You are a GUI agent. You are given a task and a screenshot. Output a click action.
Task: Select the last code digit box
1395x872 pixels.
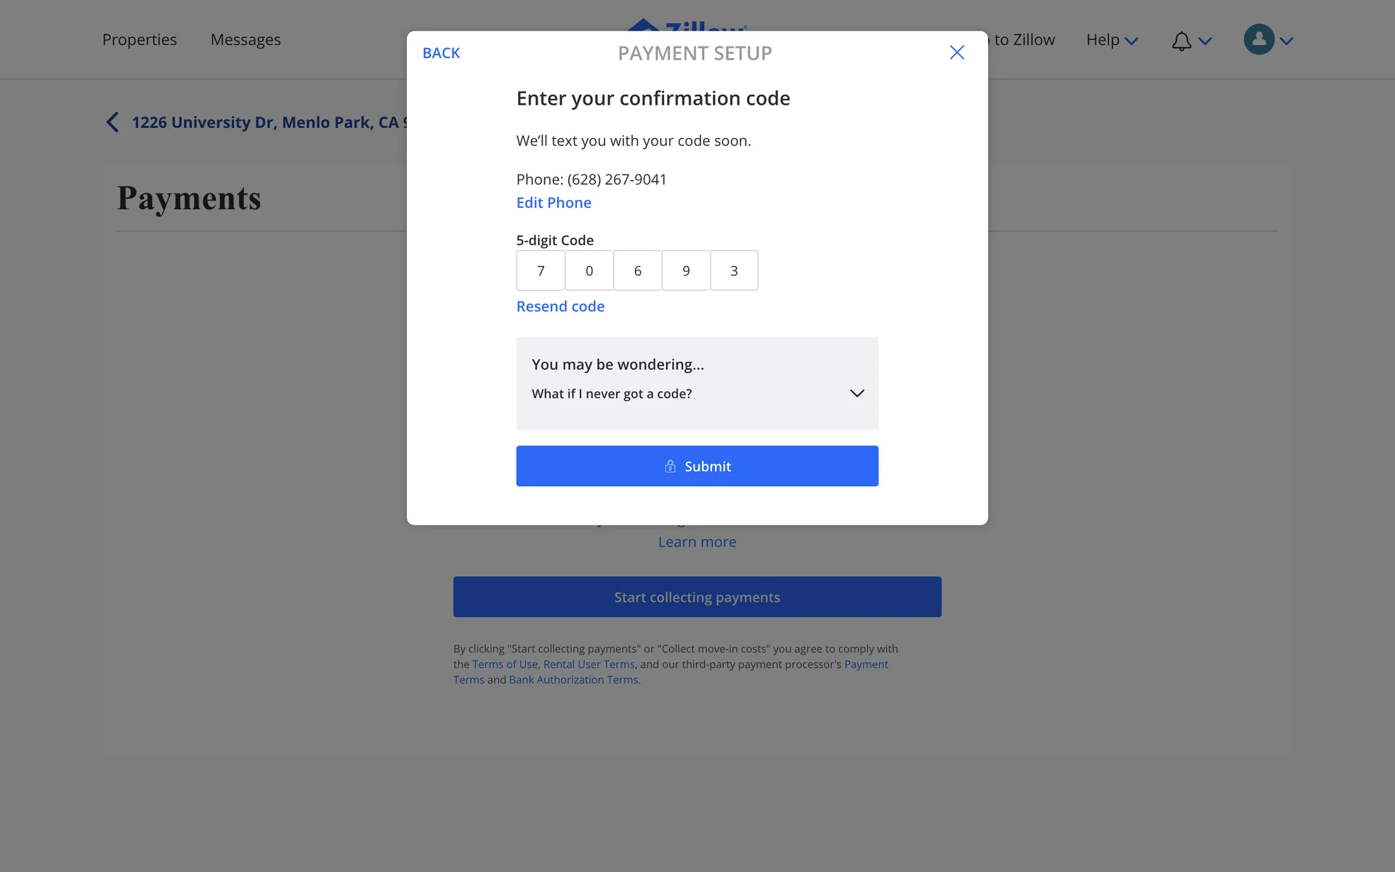tap(734, 270)
